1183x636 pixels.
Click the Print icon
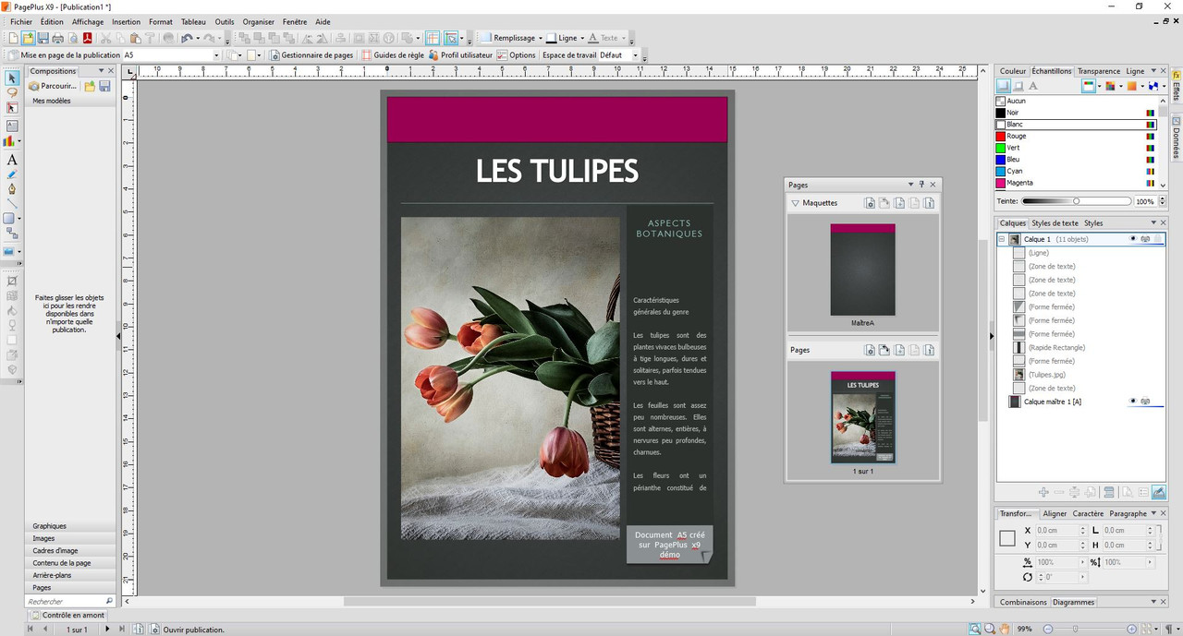click(x=57, y=38)
